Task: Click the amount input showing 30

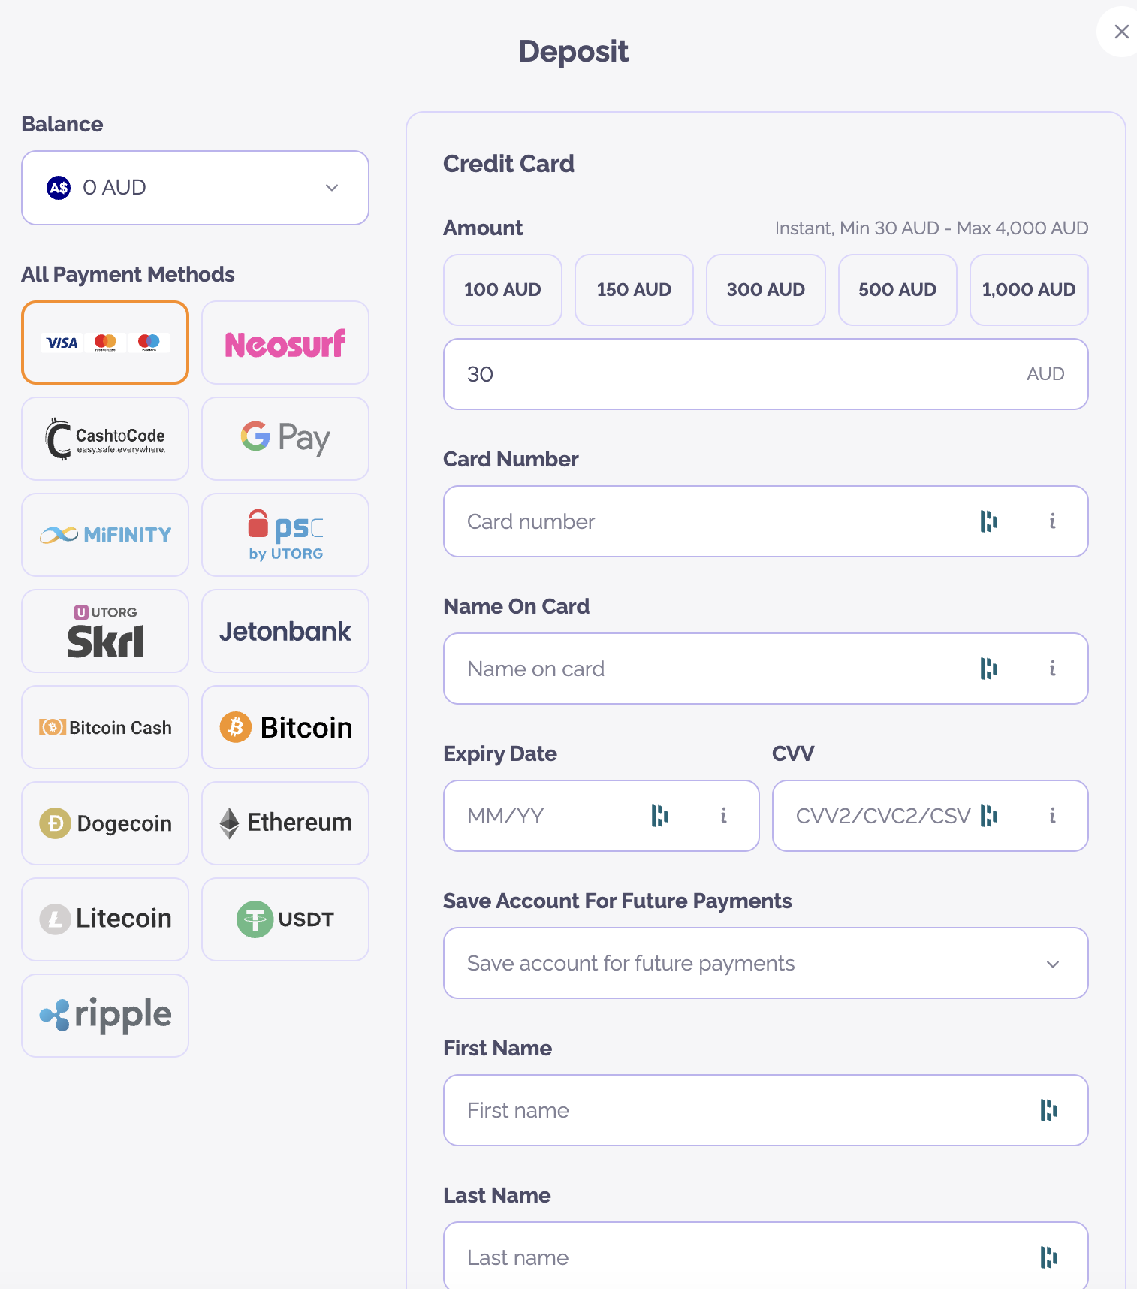Action: [x=766, y=374]
